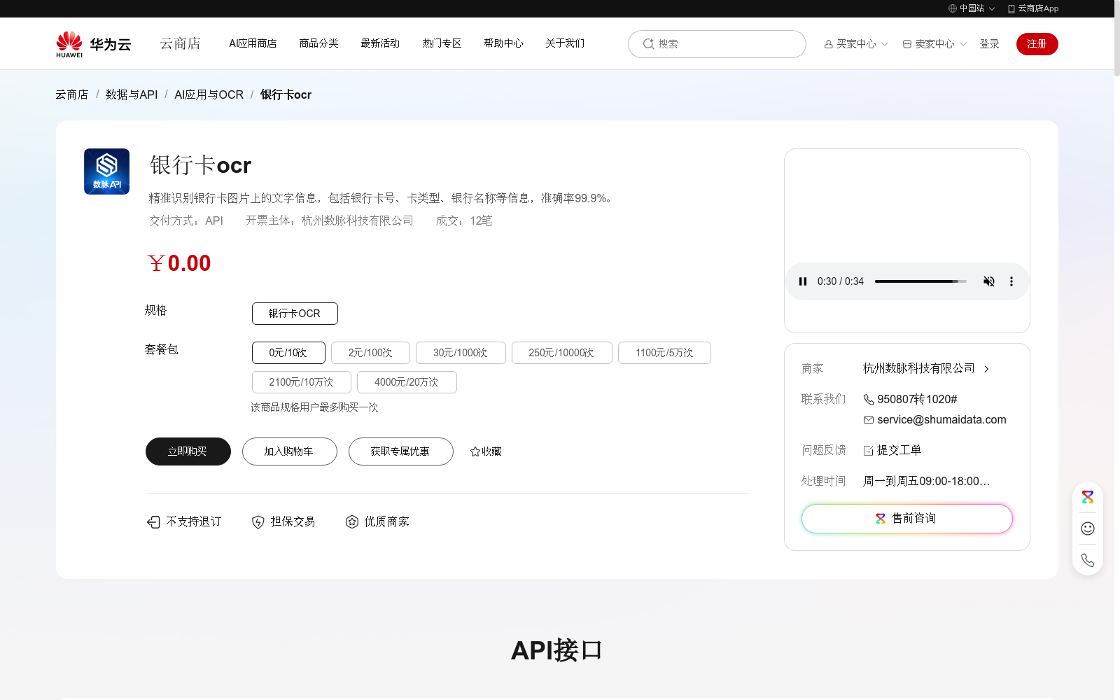
Task: Select the 2元/100次 package
Action: (370, 353)
